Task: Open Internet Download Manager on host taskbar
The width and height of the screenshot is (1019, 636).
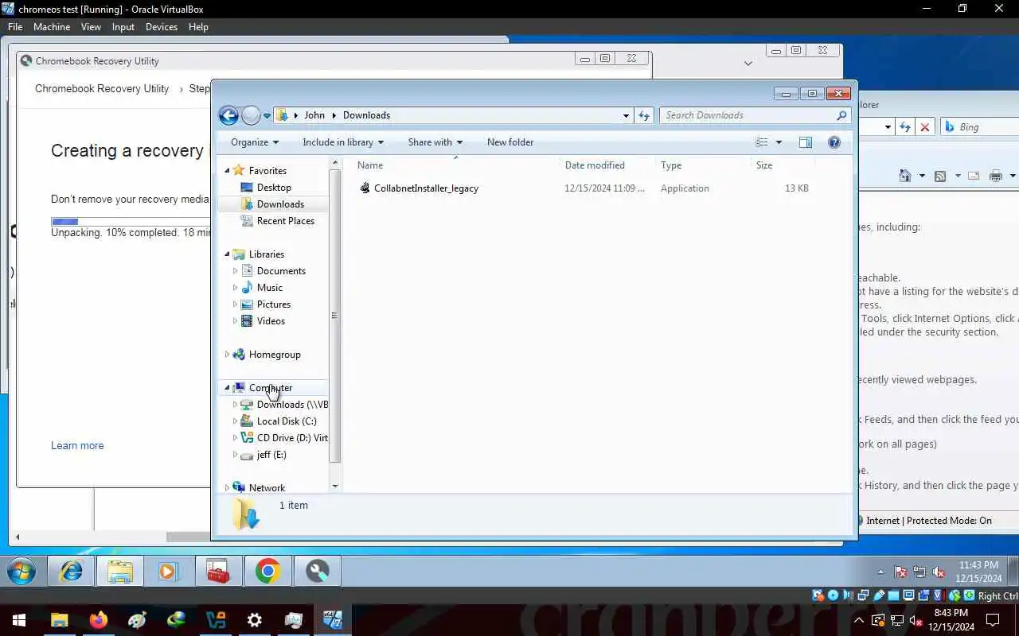Action: tap(176, 620)
